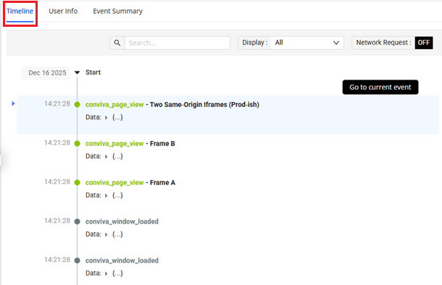Click the blue current-event arrow marker
The image size is (442, 285).
click(x=13, y=103)
